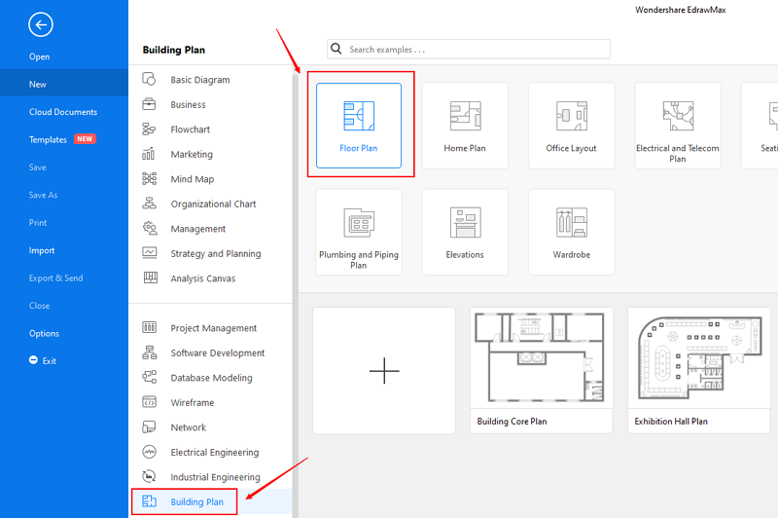
Task: Choose Import from the file menu
Action: pos(42,250)
